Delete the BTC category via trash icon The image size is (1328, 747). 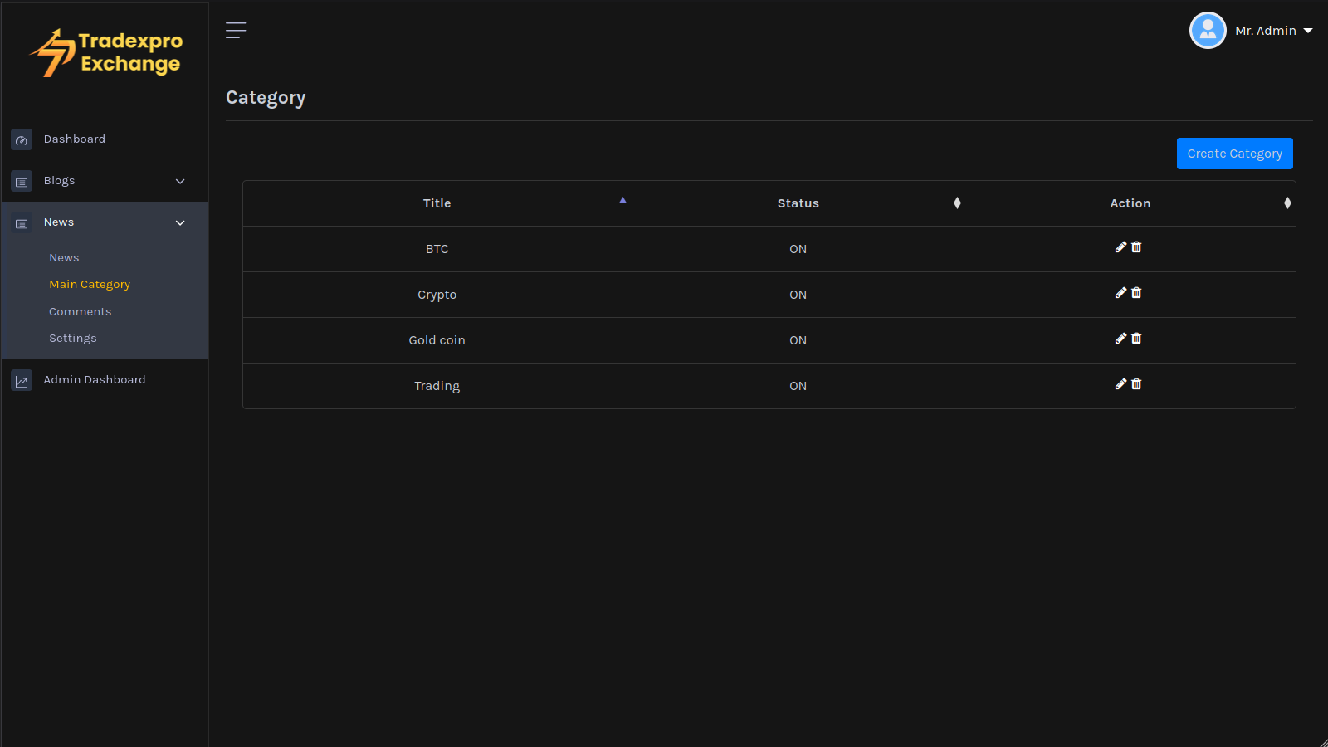[1136, 247]
